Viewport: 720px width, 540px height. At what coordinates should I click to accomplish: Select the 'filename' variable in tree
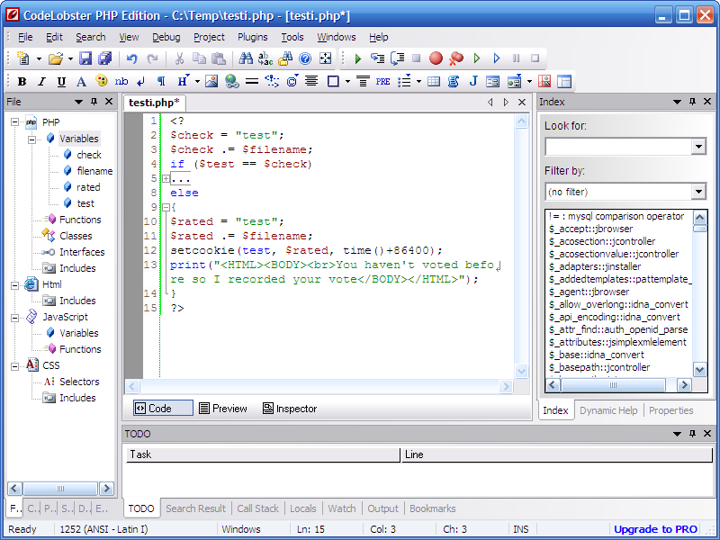point(94,171)
